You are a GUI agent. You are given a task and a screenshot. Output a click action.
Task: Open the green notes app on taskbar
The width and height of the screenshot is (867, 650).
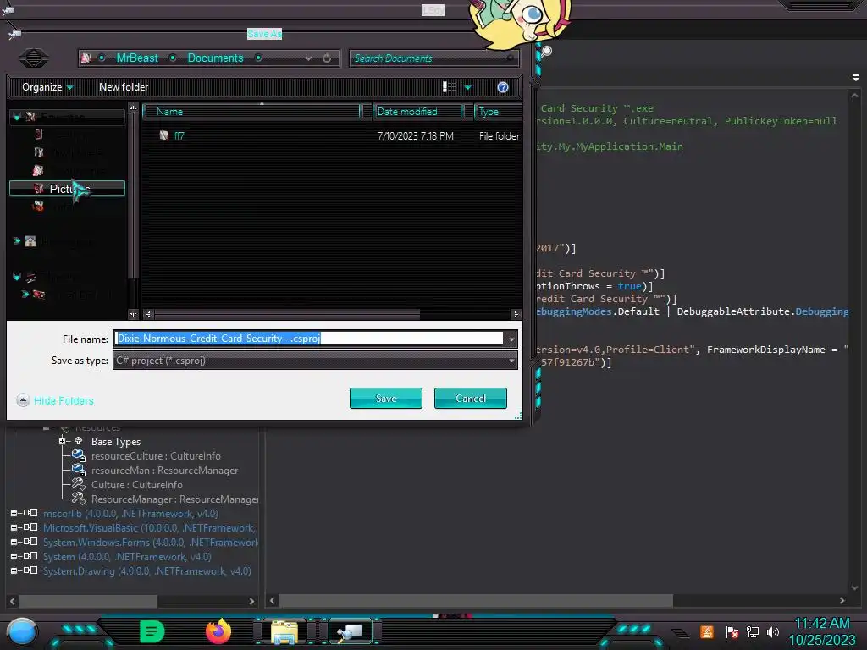coord(152,631)
